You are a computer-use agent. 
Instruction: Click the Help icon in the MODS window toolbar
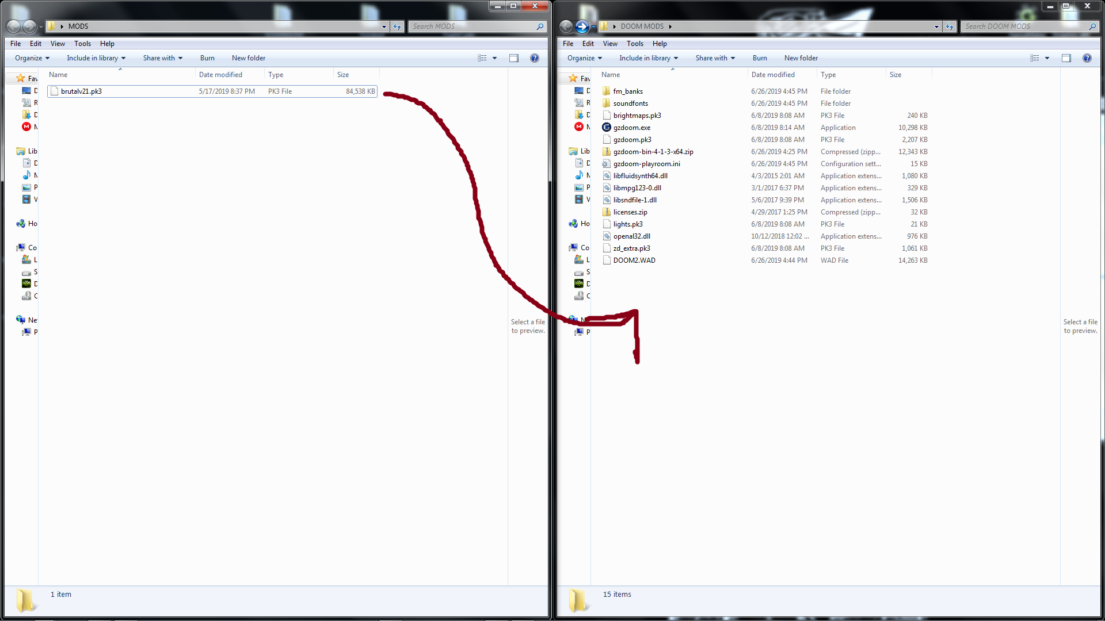534,58
